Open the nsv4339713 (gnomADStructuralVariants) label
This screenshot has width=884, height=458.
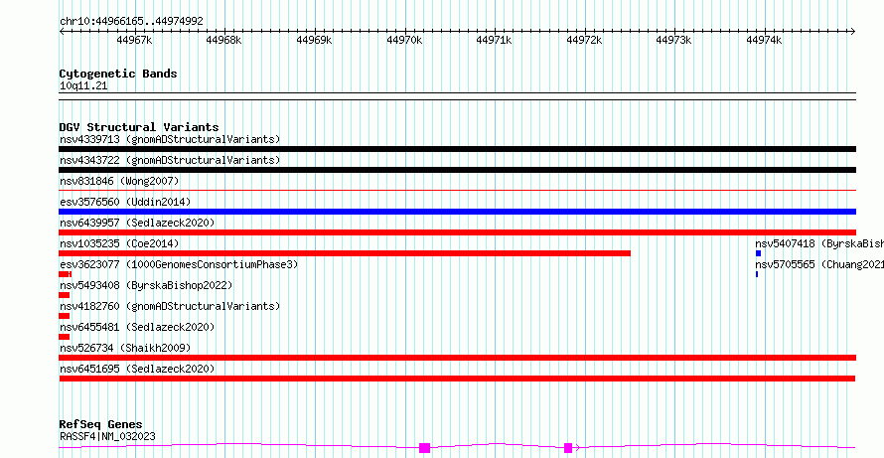(x=170, y=139)
